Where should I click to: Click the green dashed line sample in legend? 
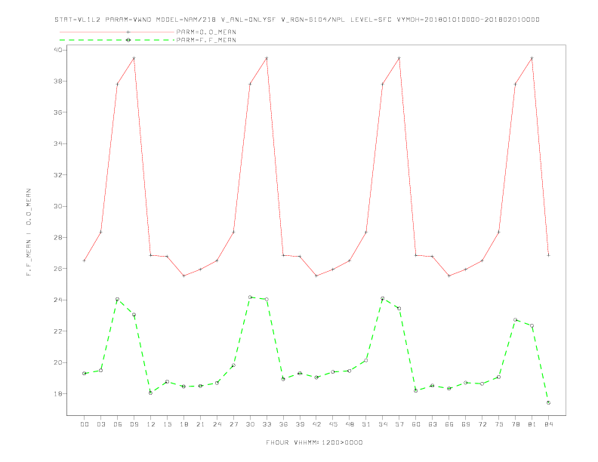coord(117,40)
